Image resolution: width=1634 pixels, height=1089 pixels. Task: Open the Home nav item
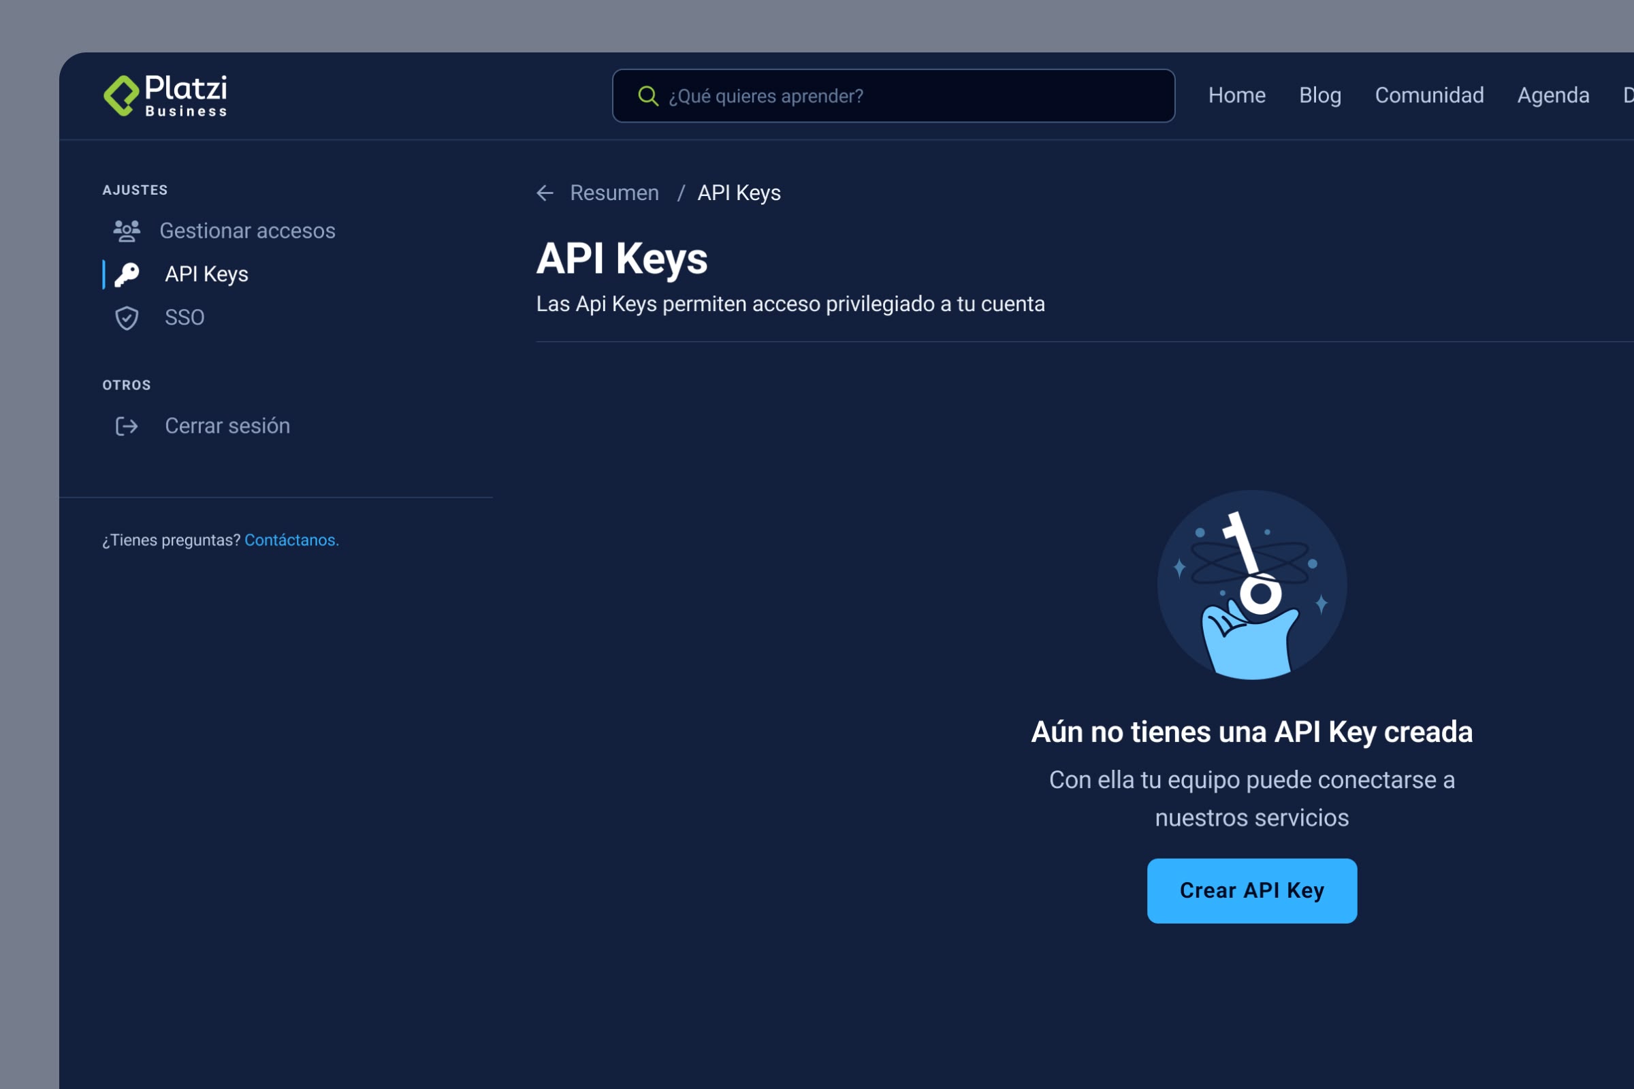click(x=1236, y=95)
